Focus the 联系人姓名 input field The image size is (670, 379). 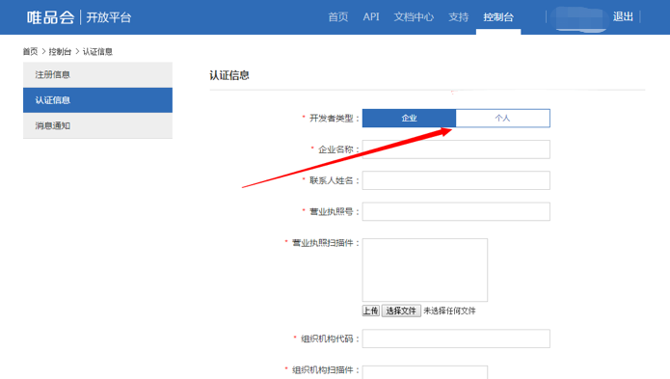456,180
